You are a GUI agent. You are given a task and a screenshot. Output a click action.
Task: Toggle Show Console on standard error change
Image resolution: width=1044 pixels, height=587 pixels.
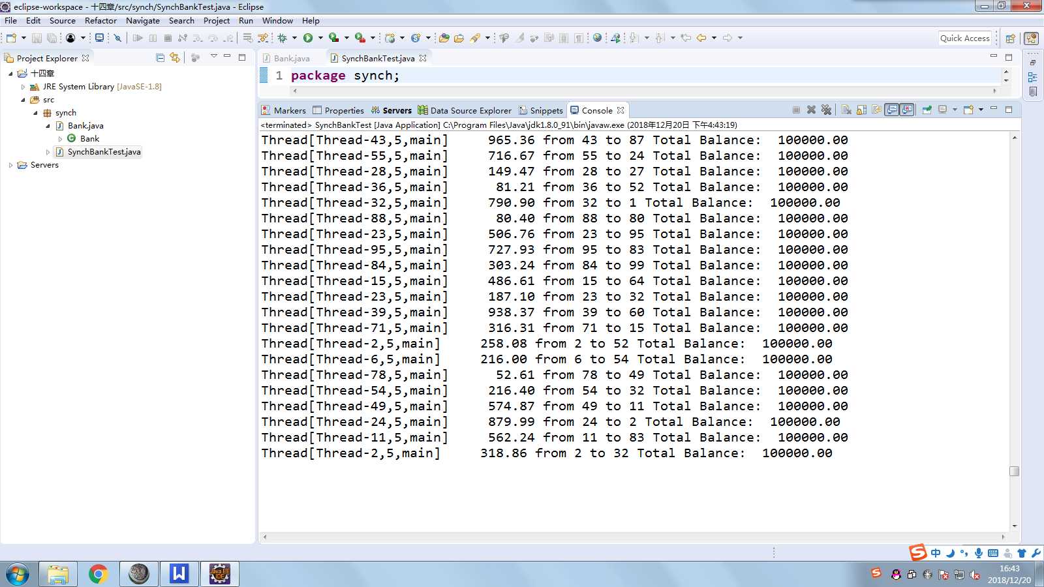[x=907, y=110]
